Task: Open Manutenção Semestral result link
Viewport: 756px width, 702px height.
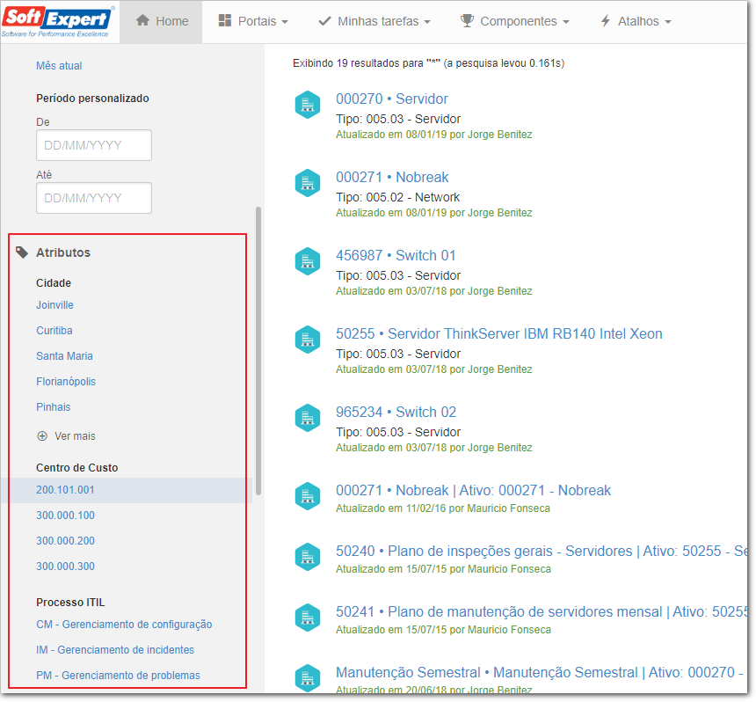Action: [x=542, y=673]
